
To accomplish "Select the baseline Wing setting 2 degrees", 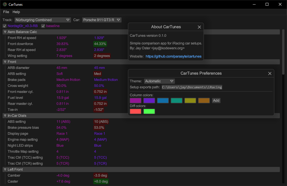I will click(102, 56).
